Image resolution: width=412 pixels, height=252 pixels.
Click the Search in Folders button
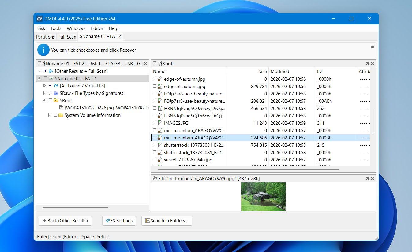pos(167,220)
